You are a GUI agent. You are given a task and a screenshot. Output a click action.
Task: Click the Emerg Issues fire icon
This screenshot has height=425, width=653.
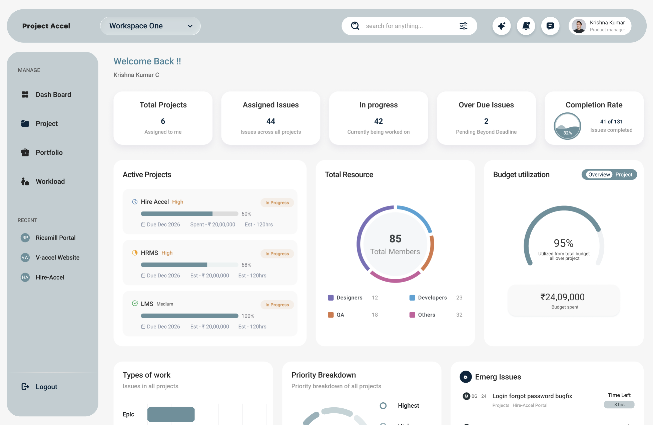(x=466, y=377)
